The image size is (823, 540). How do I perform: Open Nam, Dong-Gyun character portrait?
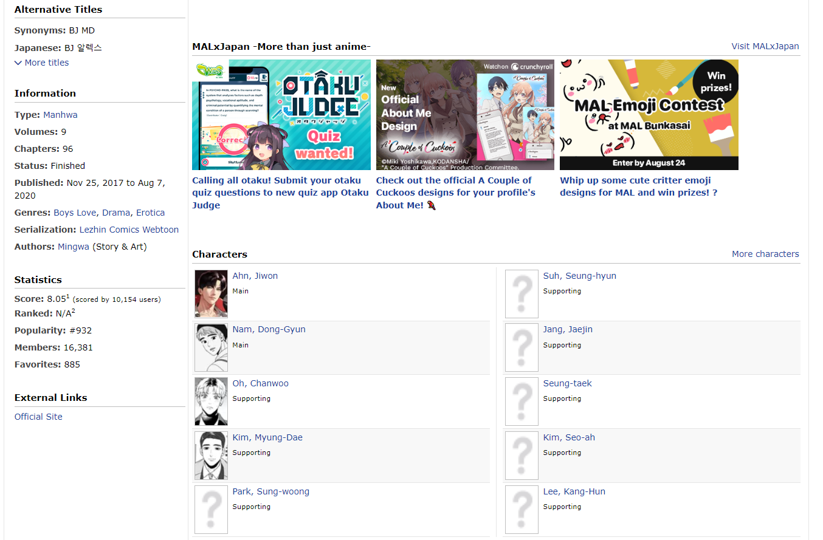tap(211, 347)
